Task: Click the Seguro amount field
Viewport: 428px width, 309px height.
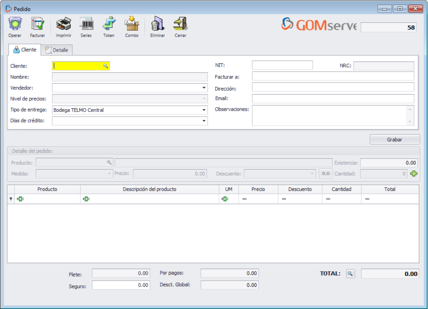Action: coord(121,285)
